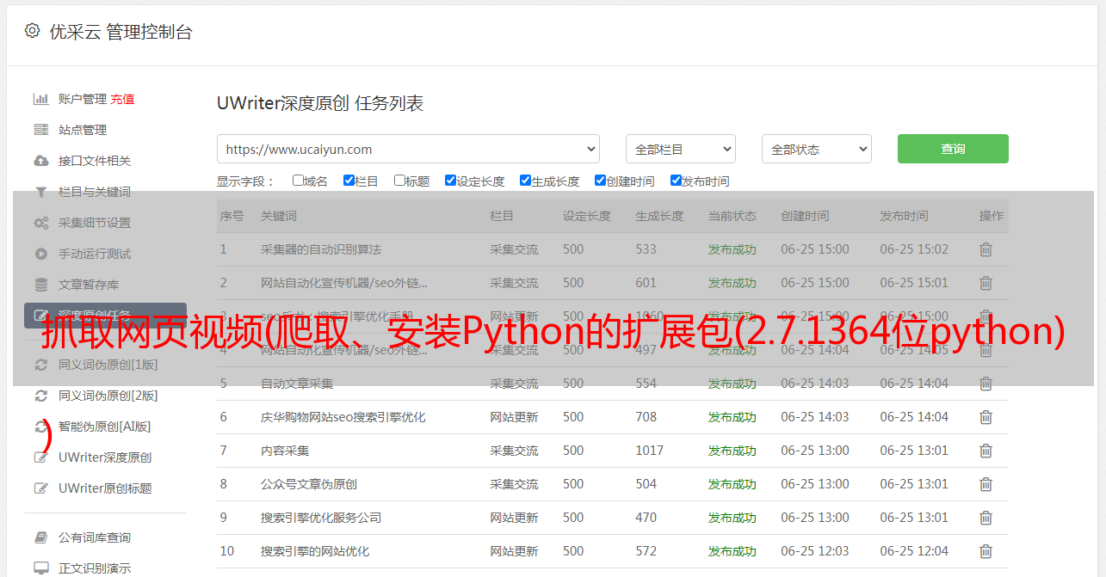Delete task row 1 采集器的自动识别算法
The image size is (1106, 577).
986,249
